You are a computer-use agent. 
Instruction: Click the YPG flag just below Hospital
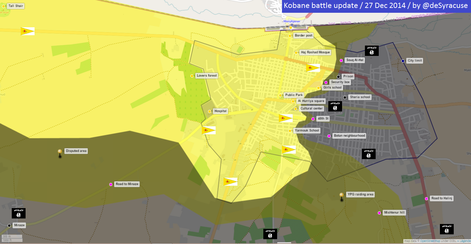[x=209, y=130]
